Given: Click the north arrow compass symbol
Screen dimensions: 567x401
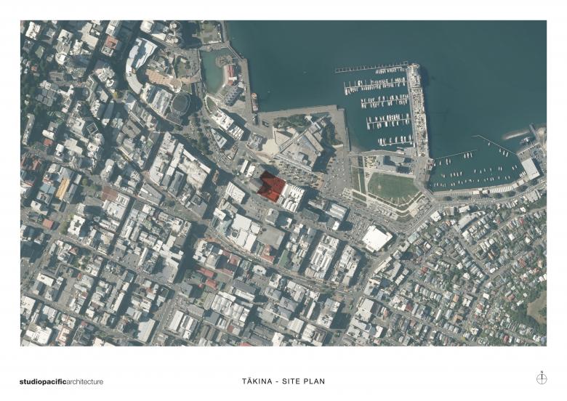Looking at the screenshot, I should [x=541, y=378].
